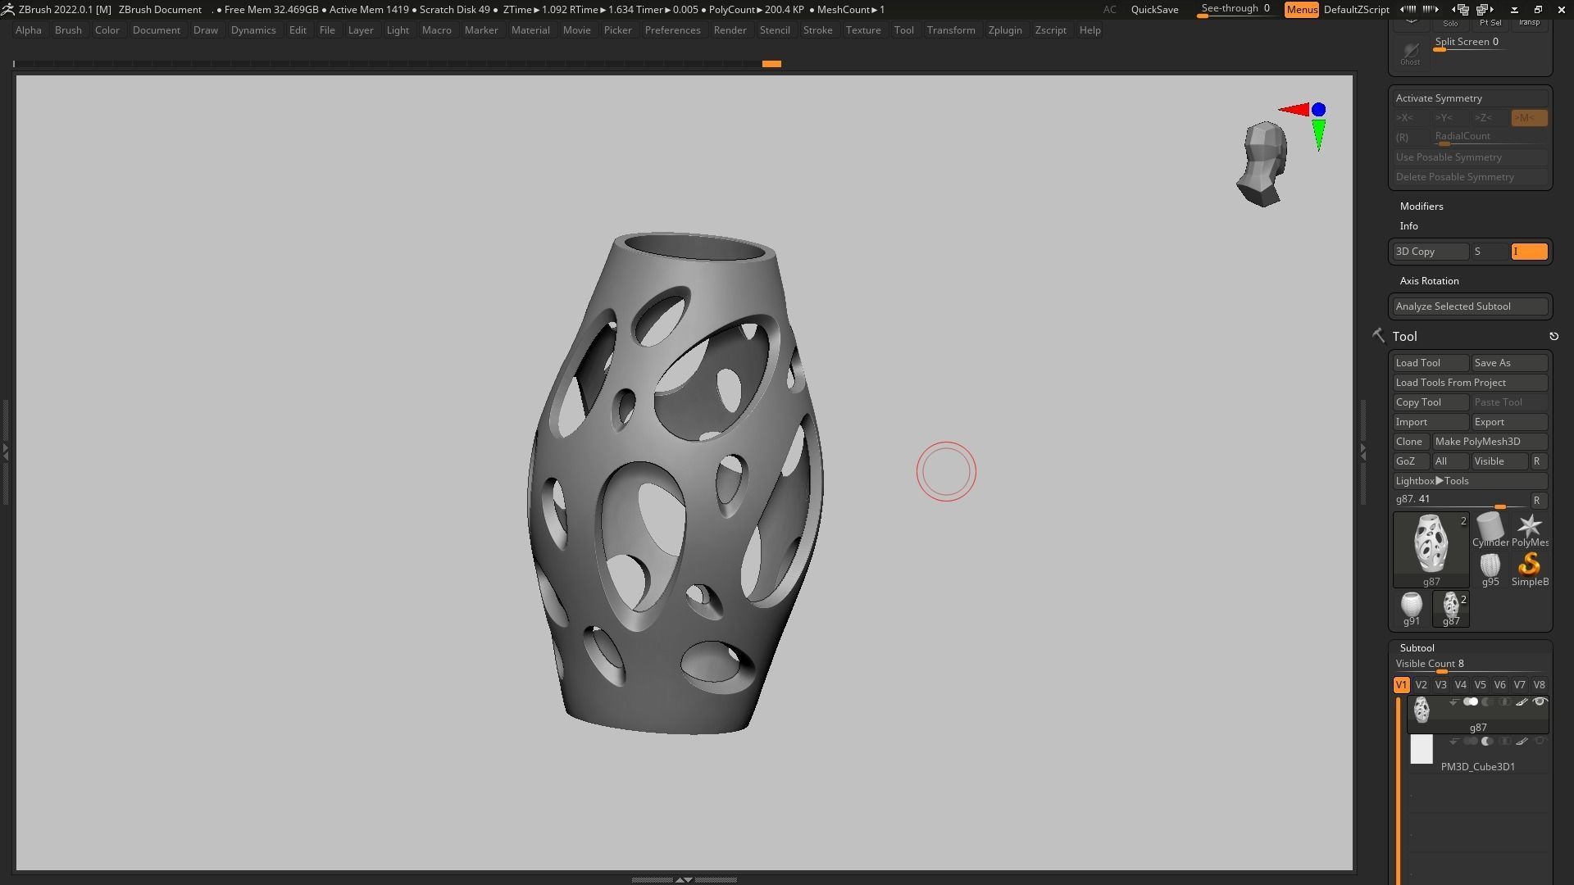Click Analyze Selected Subtool button
This screenshot has height=885, width=1574.
coord(1470,306)
